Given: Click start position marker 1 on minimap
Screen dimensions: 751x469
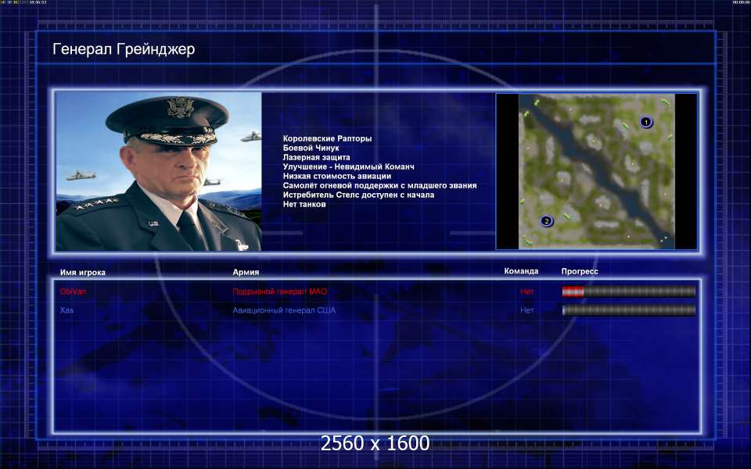Looking at the screenshot, I should (x=645, y=122).
